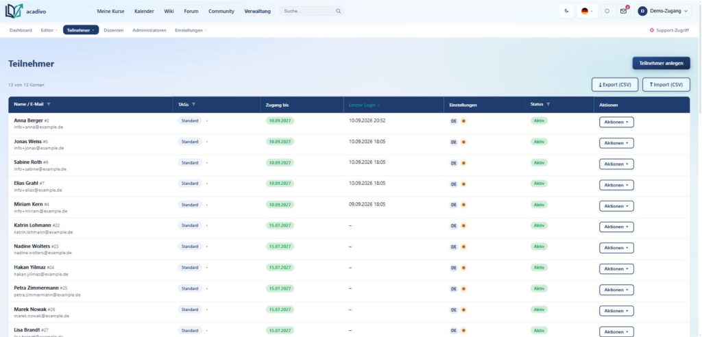Open the Name / E-Mail filter icon
The height and width of the screenshot is (337, 702).
(x=49, y=104)
